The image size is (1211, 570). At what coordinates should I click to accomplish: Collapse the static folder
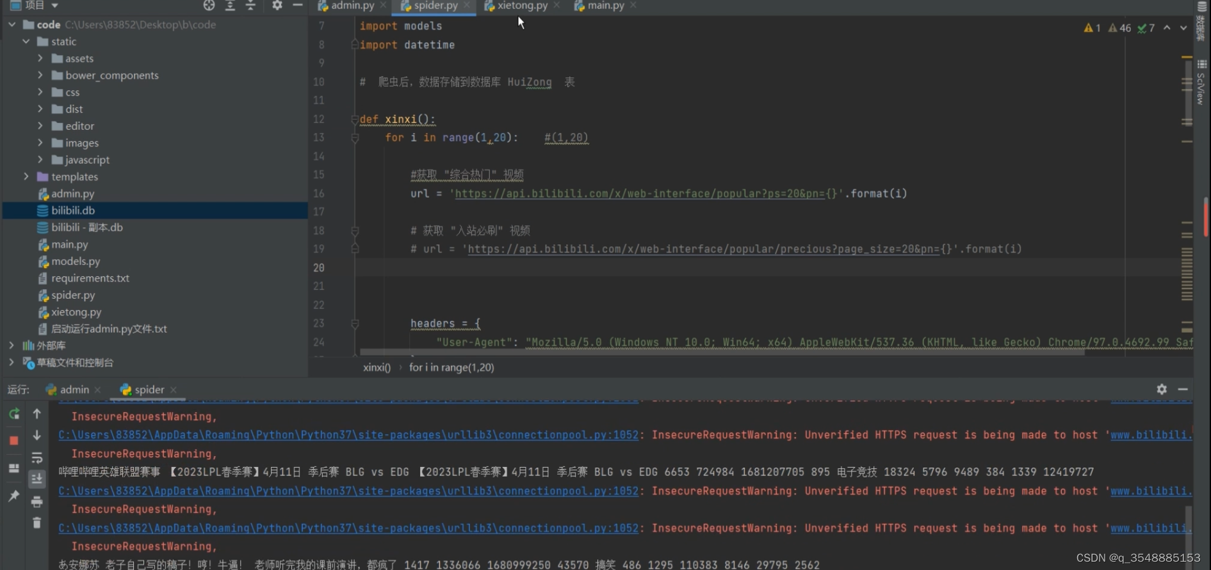(26, 42)
